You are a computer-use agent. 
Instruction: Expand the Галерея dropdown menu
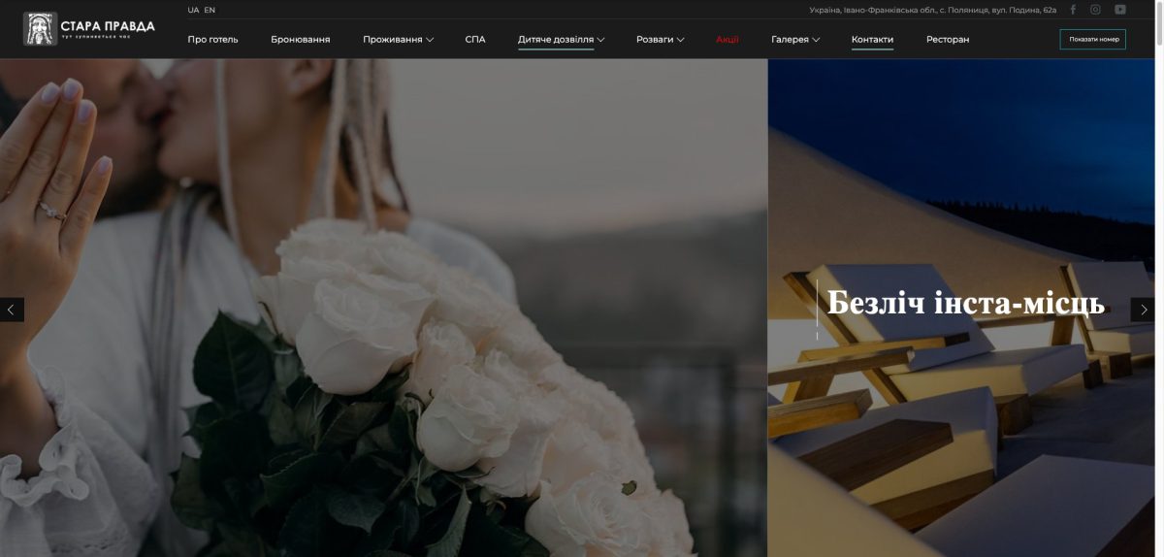(x=795, y=40)
